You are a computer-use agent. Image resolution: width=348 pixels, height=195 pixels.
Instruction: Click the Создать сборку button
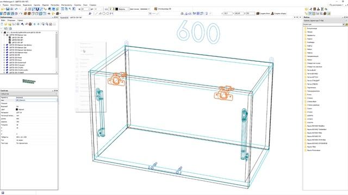pos(279,14)
